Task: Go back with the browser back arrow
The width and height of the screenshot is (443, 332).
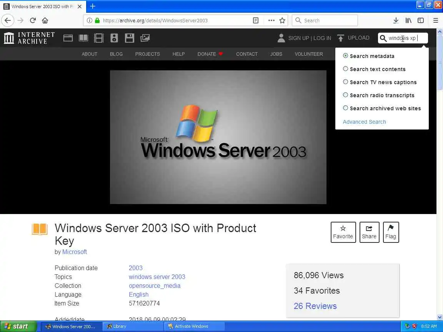Action: (8, 20)
